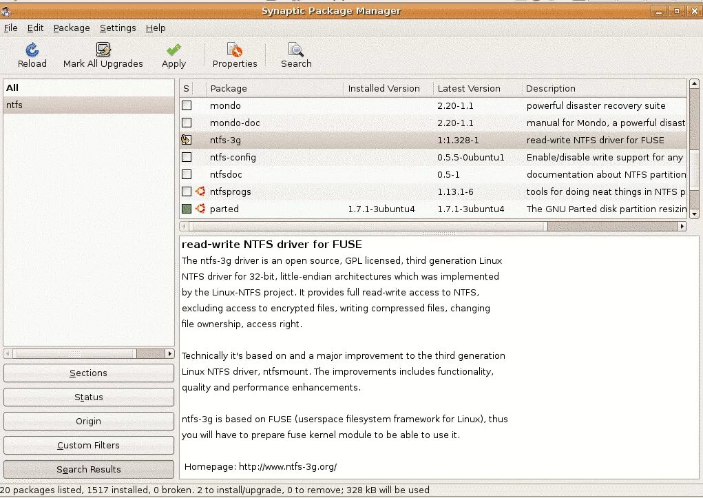703x498 pixels.
Task: Click the Ubuntu logo next to ntfsprogs
Action: click(200, 191)
